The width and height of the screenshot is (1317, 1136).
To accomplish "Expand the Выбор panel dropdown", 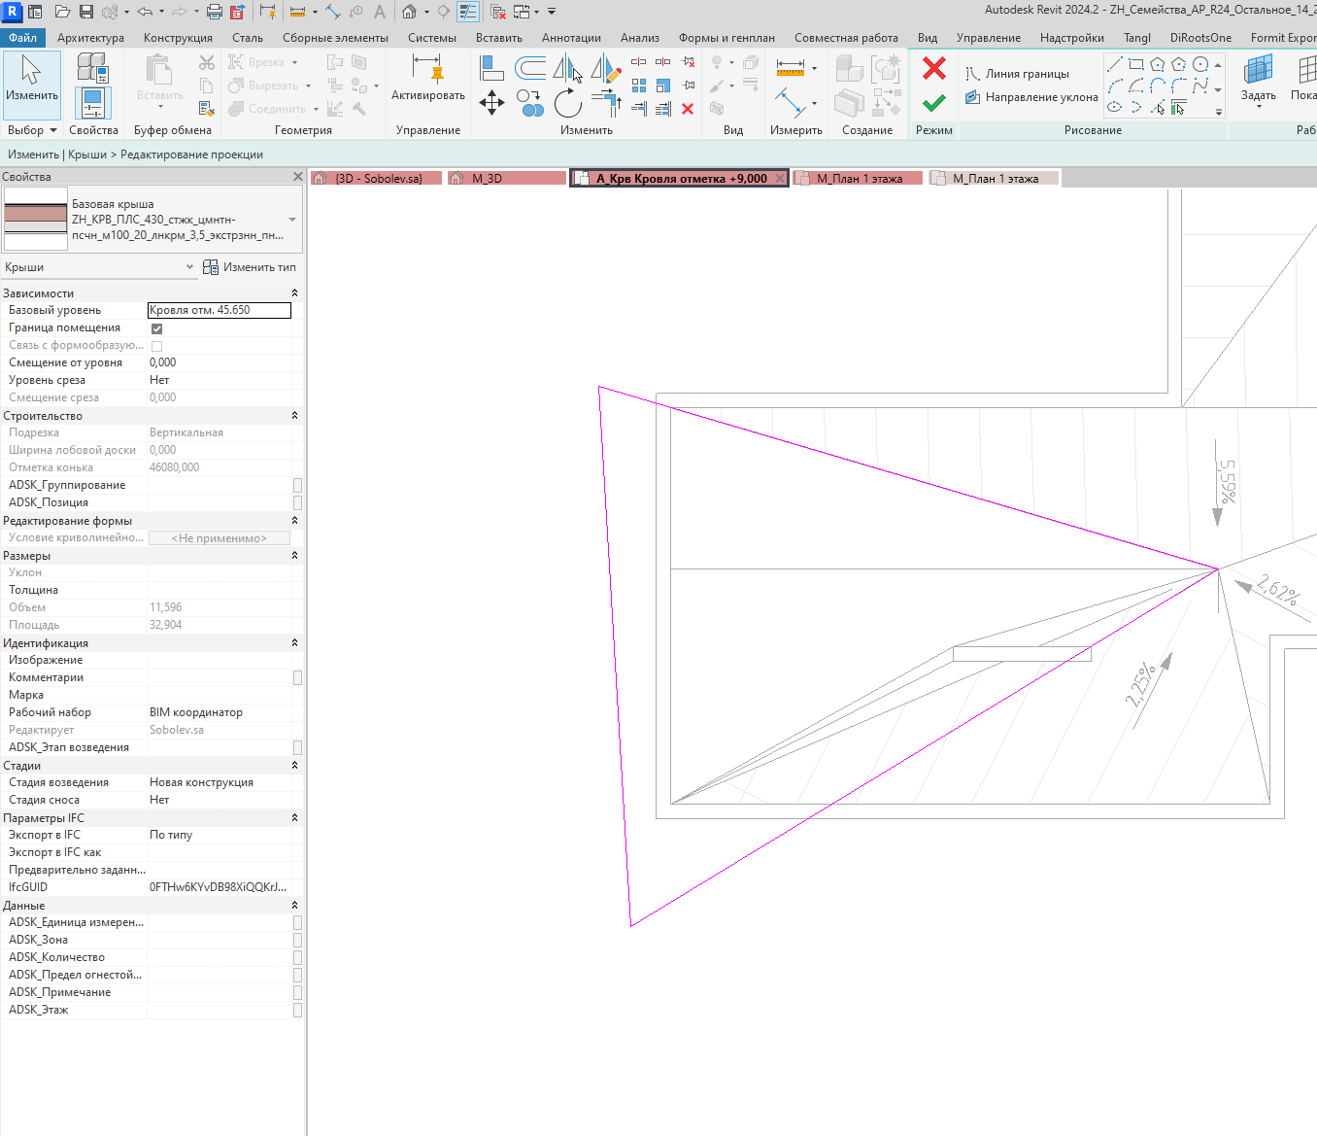I will coord(32,130).
